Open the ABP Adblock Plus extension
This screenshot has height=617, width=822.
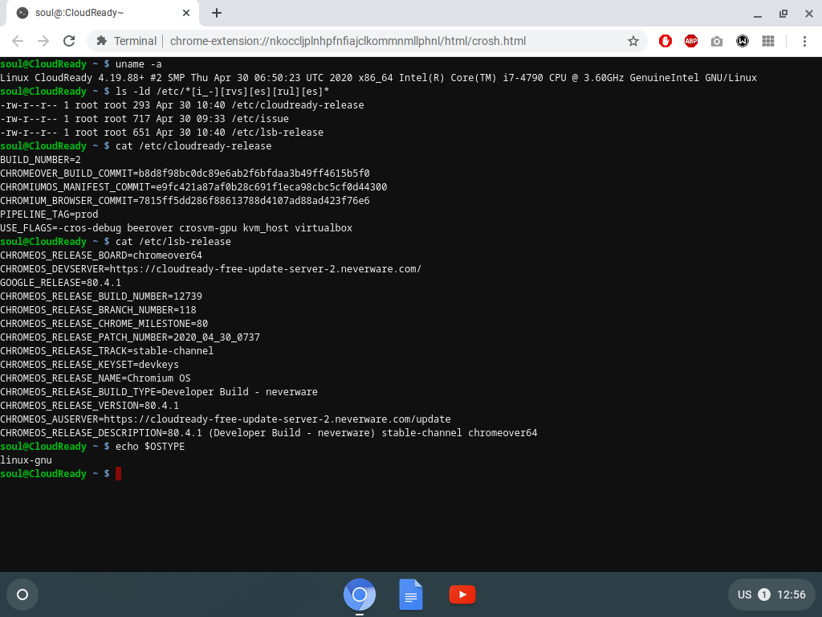tap(691, 41)
